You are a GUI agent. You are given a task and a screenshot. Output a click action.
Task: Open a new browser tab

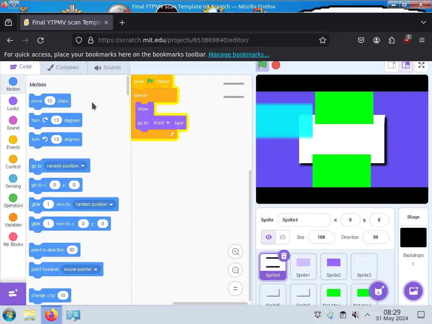click(122, 23)
